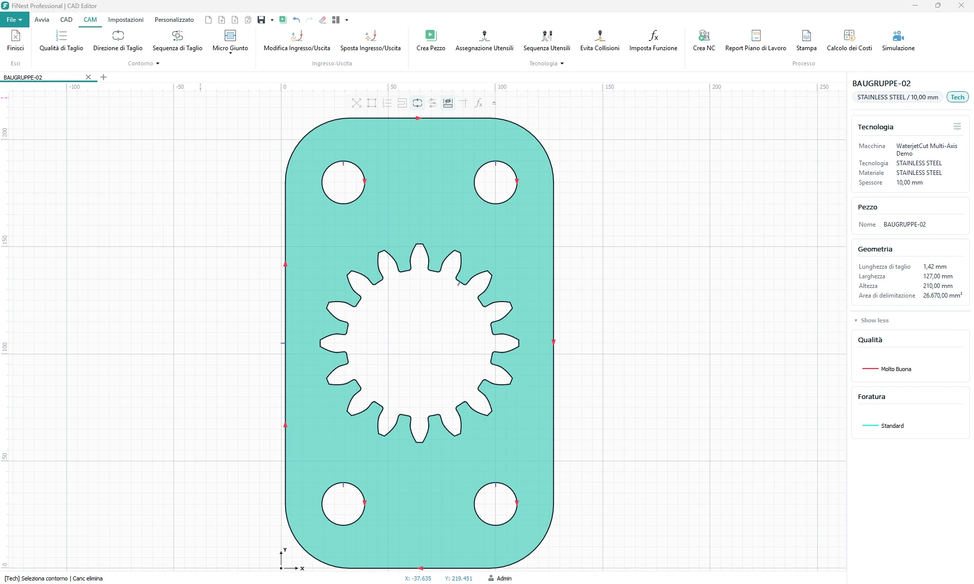The image size is (974, 584).
Task: Click Crea Pezzo button
Action: point(431,40)
